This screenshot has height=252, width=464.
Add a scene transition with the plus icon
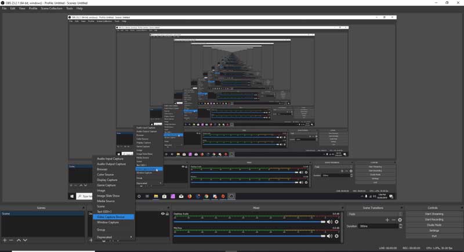click(387, 220)
